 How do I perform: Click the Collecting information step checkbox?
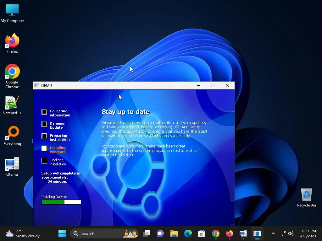[x=44, y=112]
